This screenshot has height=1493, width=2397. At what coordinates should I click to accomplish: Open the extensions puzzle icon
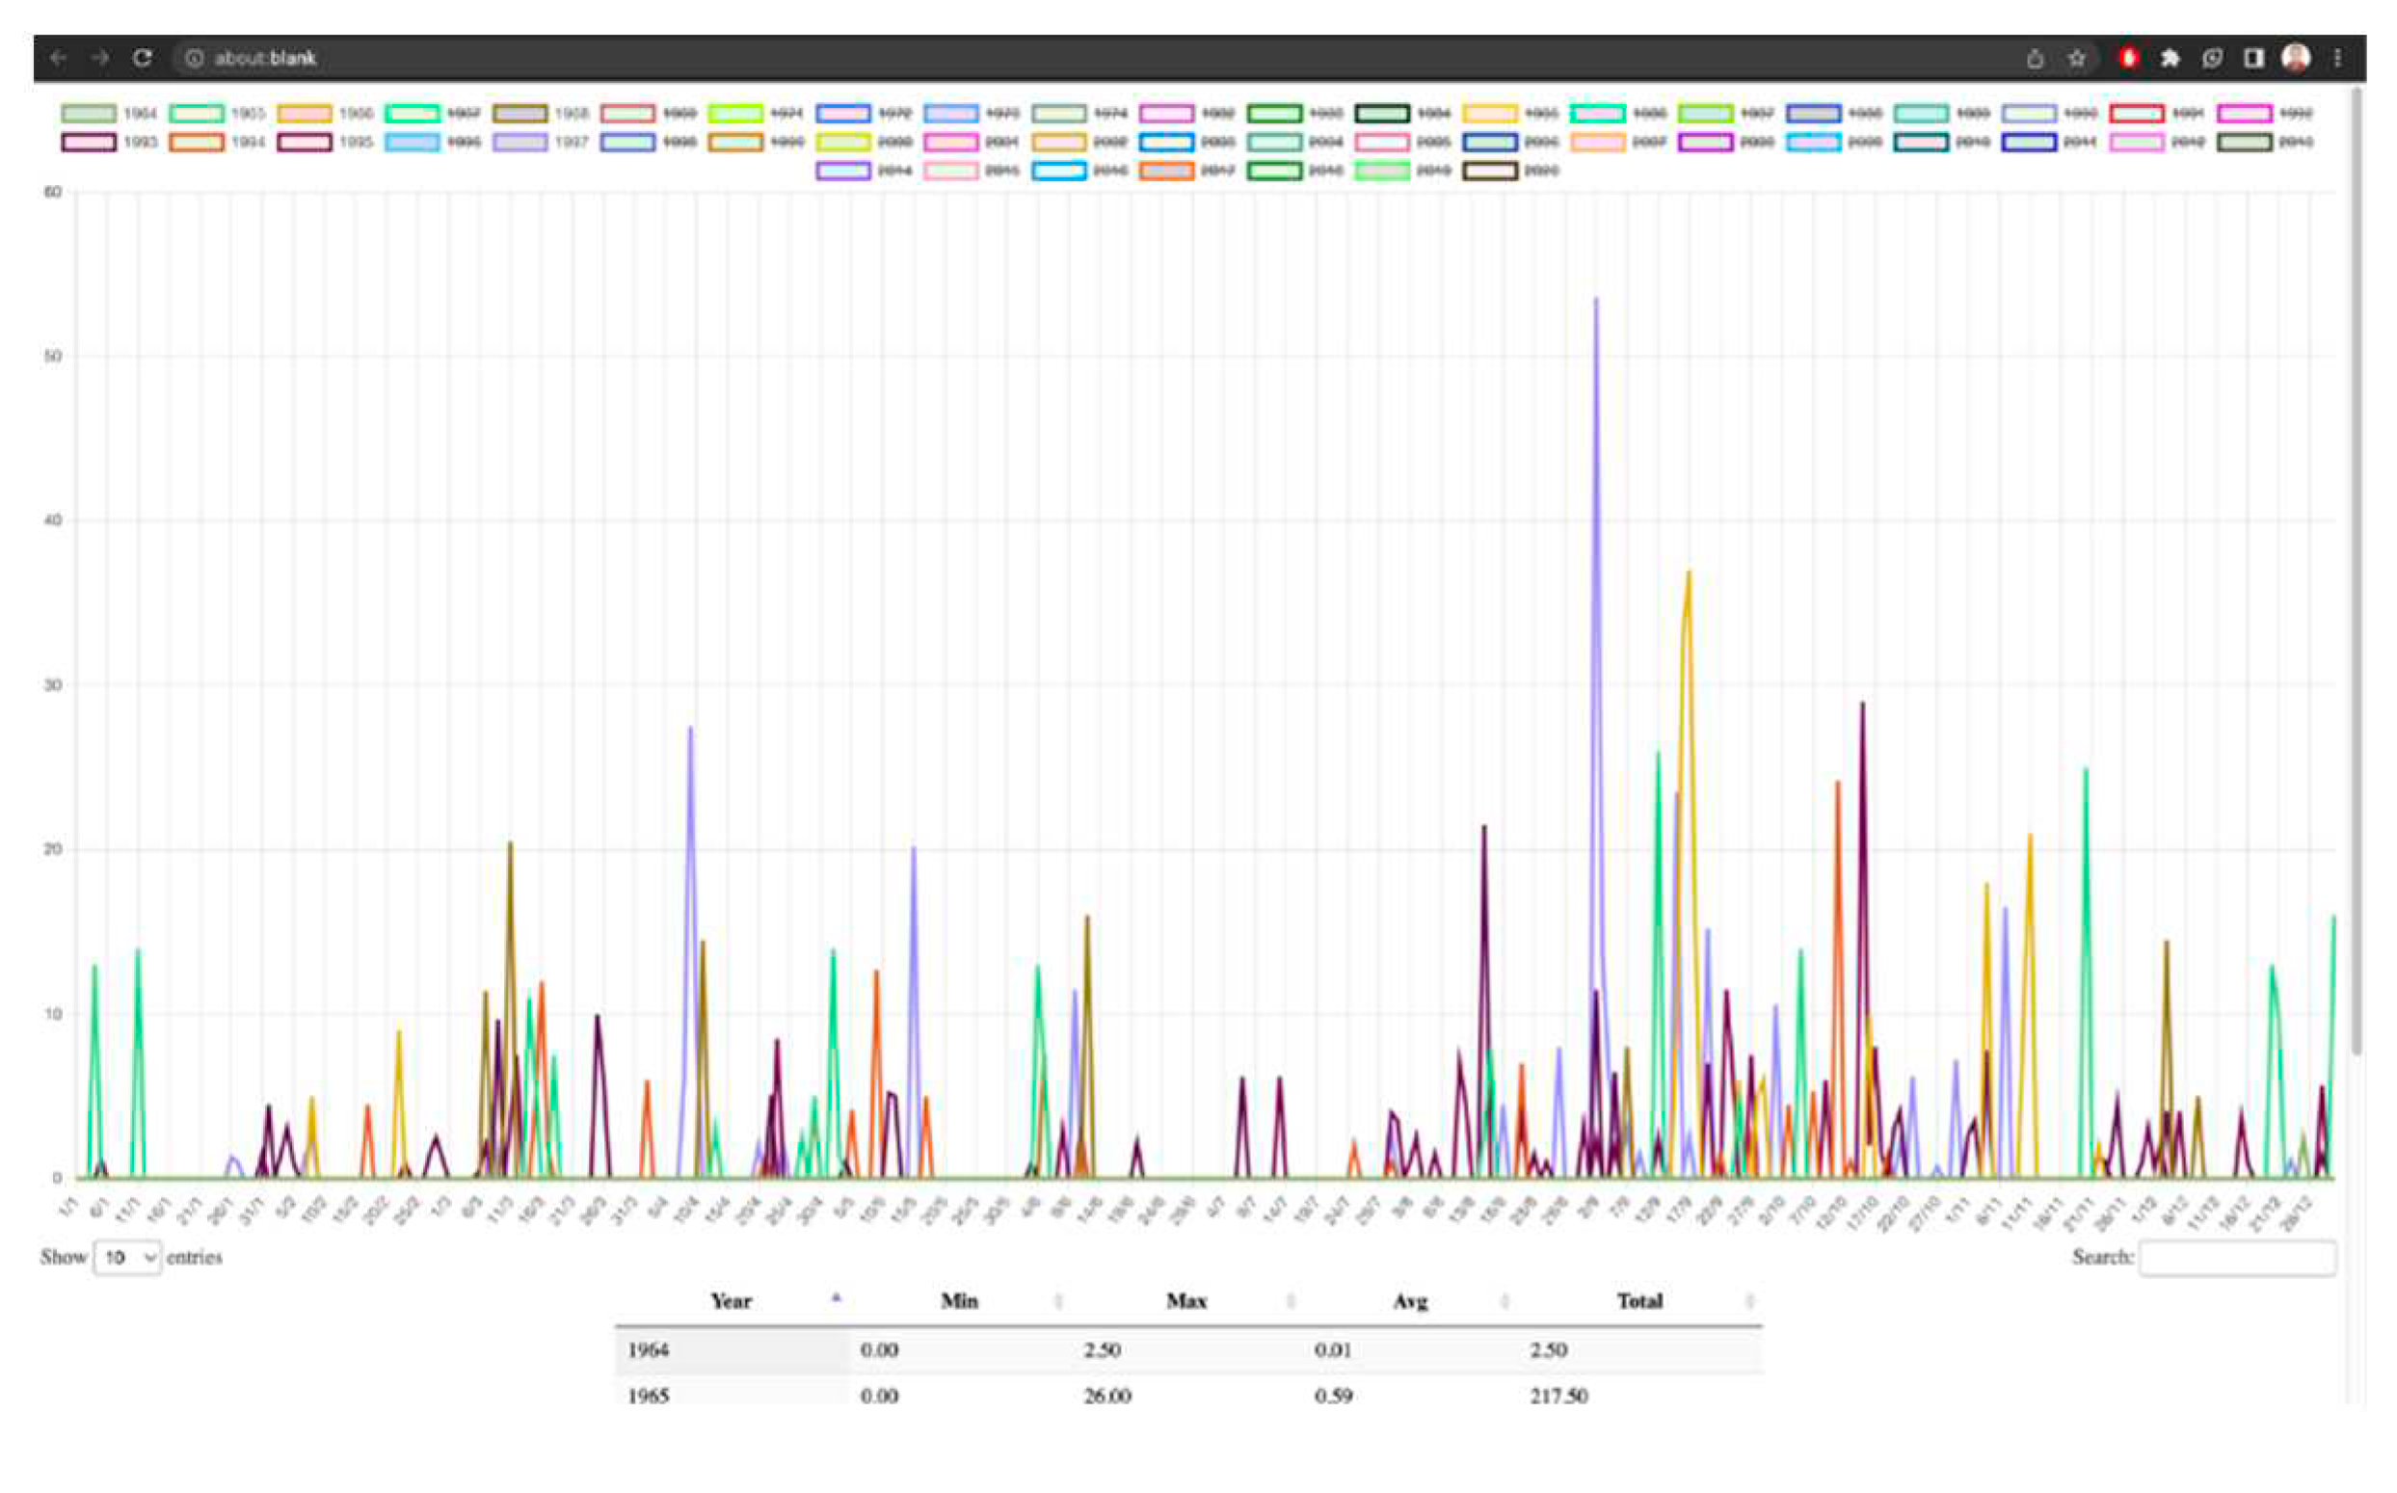(x=2170, y=58)
